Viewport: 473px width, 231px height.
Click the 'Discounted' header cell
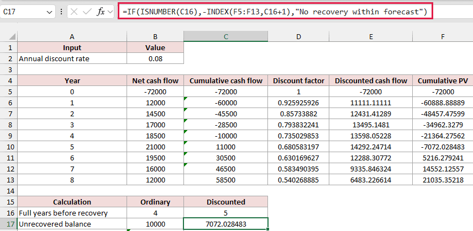[225, 202]
